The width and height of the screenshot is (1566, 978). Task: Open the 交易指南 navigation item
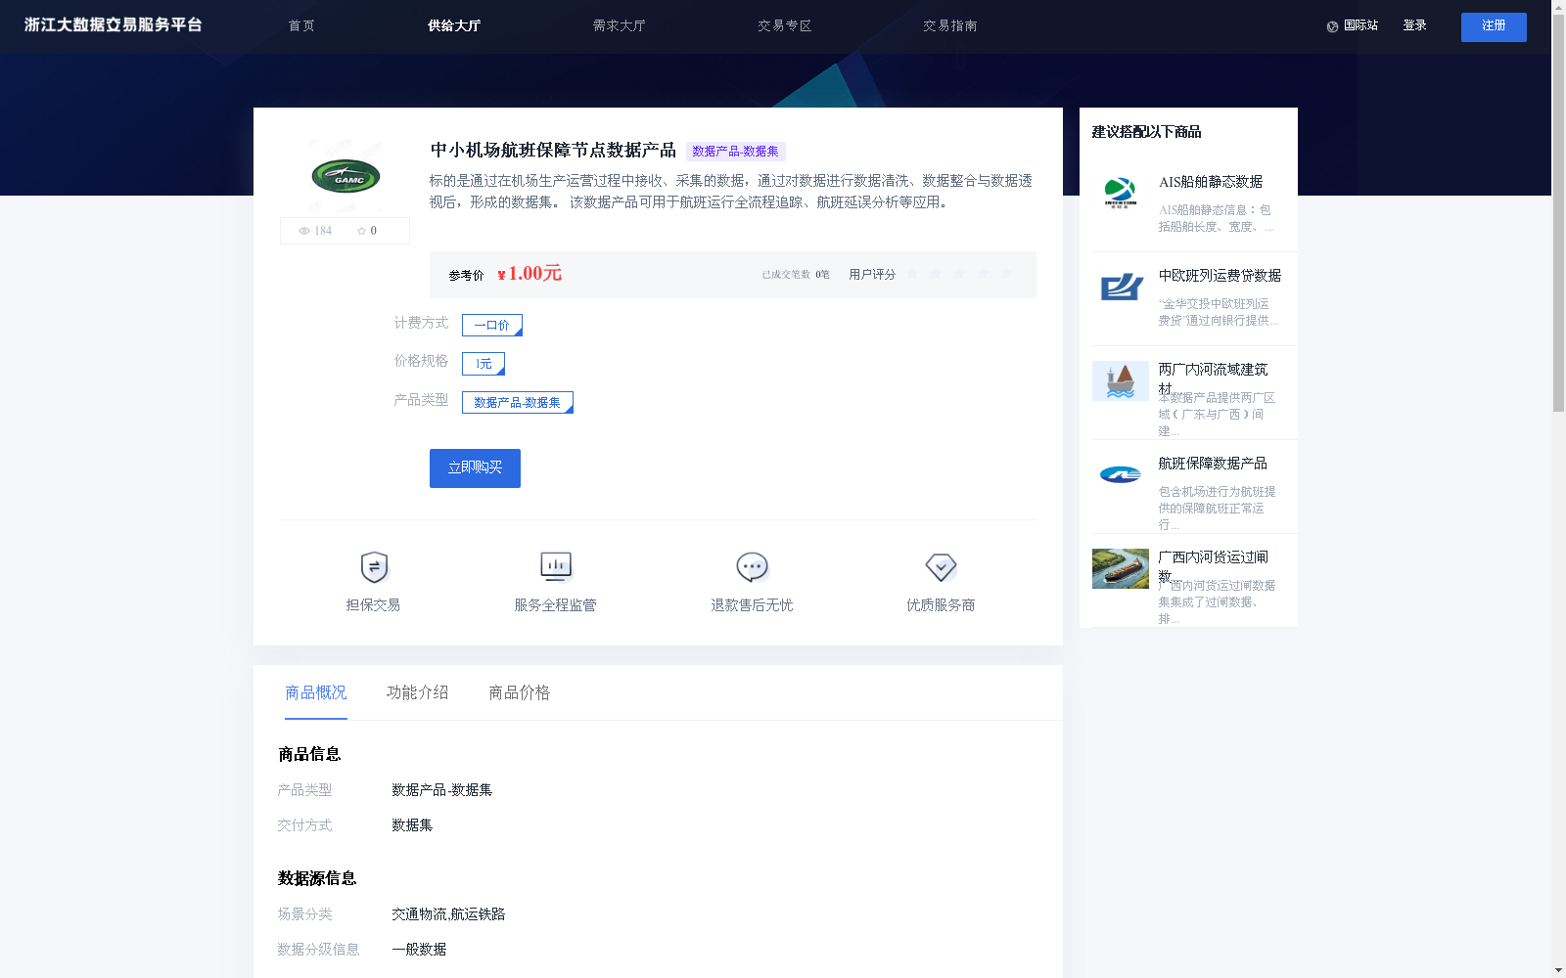click(x=950, y=25)
